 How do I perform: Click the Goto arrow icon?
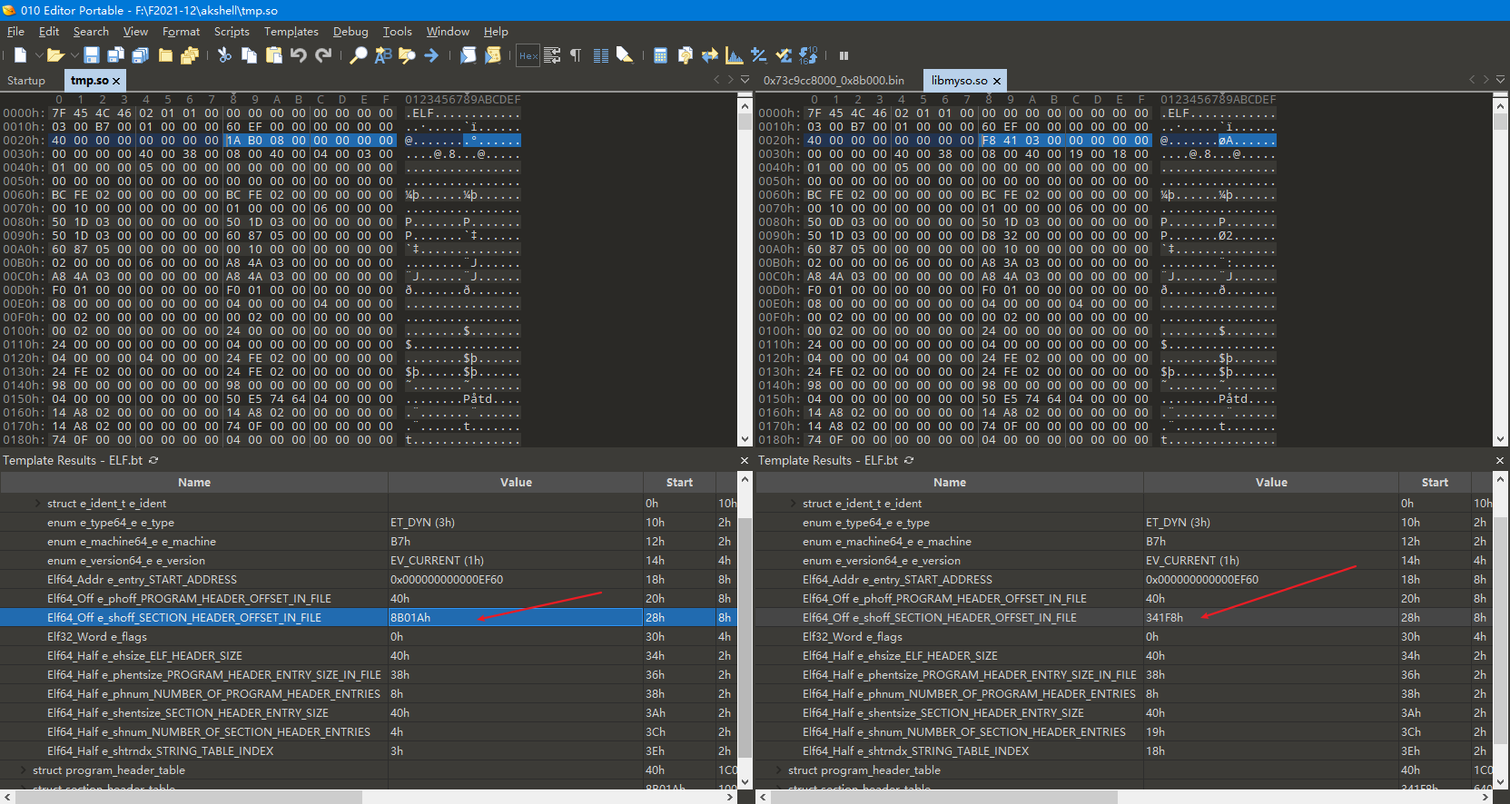tap(431, 55)
